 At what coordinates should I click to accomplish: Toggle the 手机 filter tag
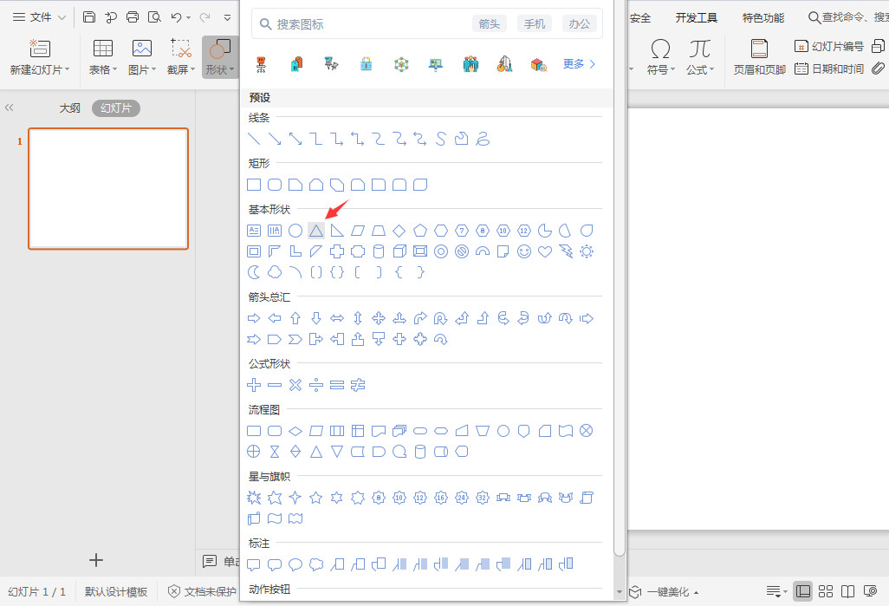[534, 23]
